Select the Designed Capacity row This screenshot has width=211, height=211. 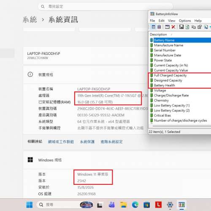[180, 80]
